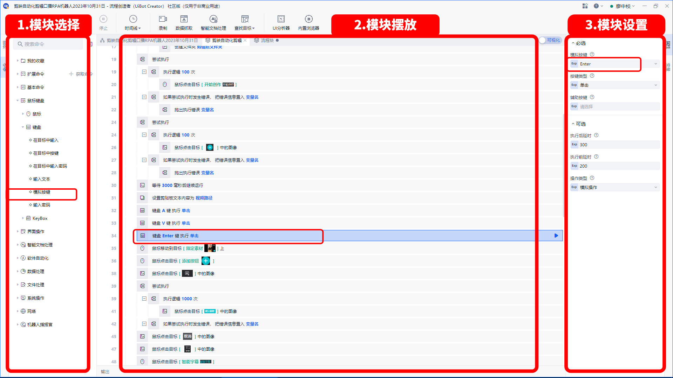Collapse the Keyboard (键盘) sub-node
This screenshot has height=378, width=673.
pyautogui.click(x=23, y=127)
